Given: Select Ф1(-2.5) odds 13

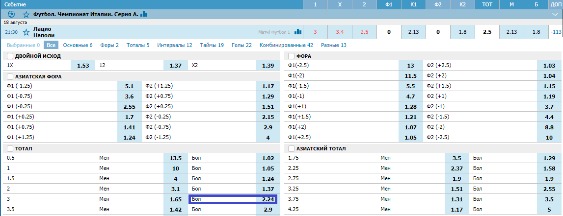Looking at the screenshot, I should point(411,66).
